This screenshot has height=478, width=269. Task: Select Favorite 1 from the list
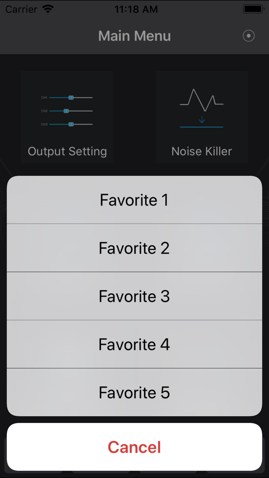pyautogui.click(x=134, y=200)
